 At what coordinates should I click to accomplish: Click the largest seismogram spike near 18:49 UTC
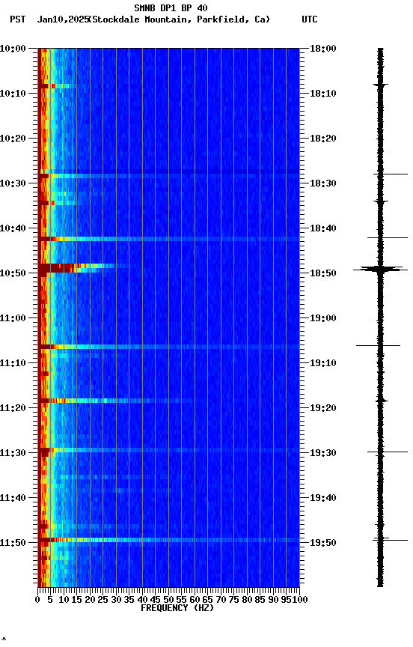tap(380, 269)
